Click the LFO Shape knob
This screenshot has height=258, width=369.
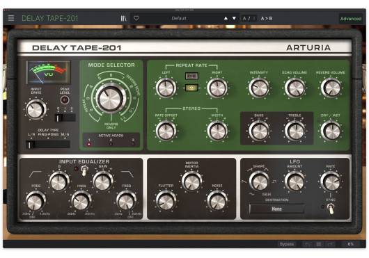[x=259, y=182]
